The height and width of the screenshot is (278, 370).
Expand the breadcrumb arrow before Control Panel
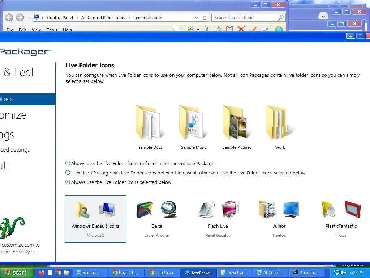click(43, 18)
